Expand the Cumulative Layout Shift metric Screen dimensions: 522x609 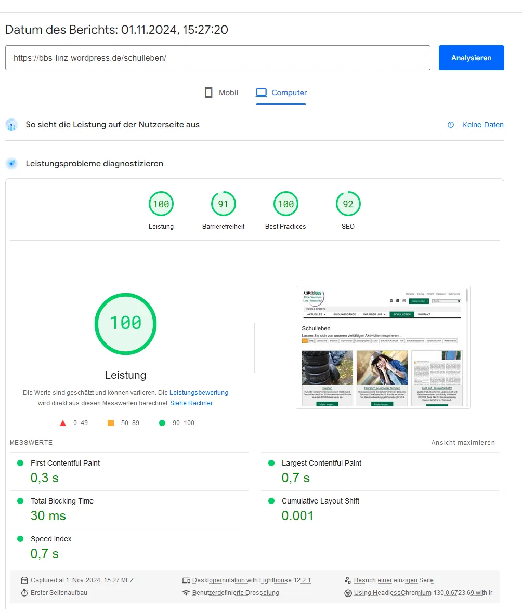[380, 509]
